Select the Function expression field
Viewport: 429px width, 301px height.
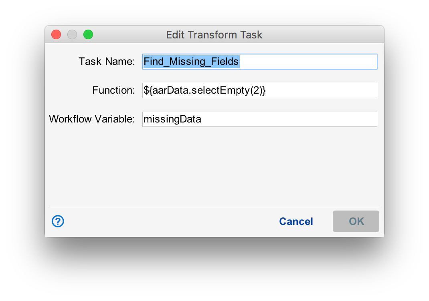point(259,90)
